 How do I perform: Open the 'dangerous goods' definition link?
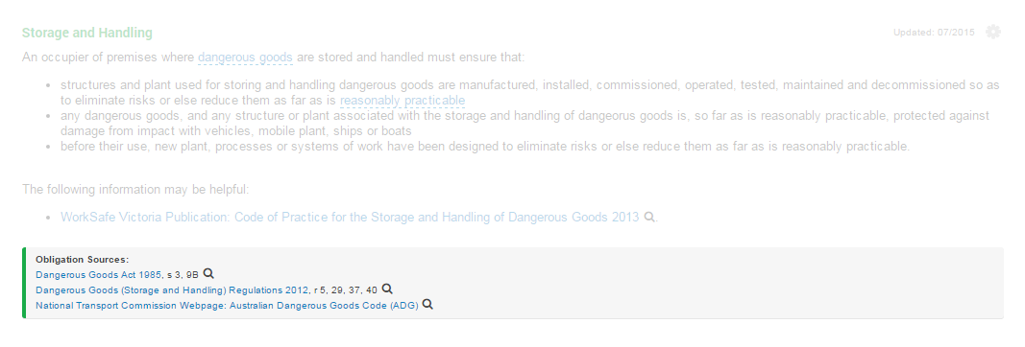tap(245, 58)
